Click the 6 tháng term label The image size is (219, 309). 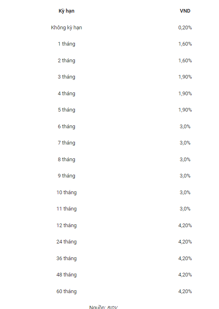coord(66,127)
